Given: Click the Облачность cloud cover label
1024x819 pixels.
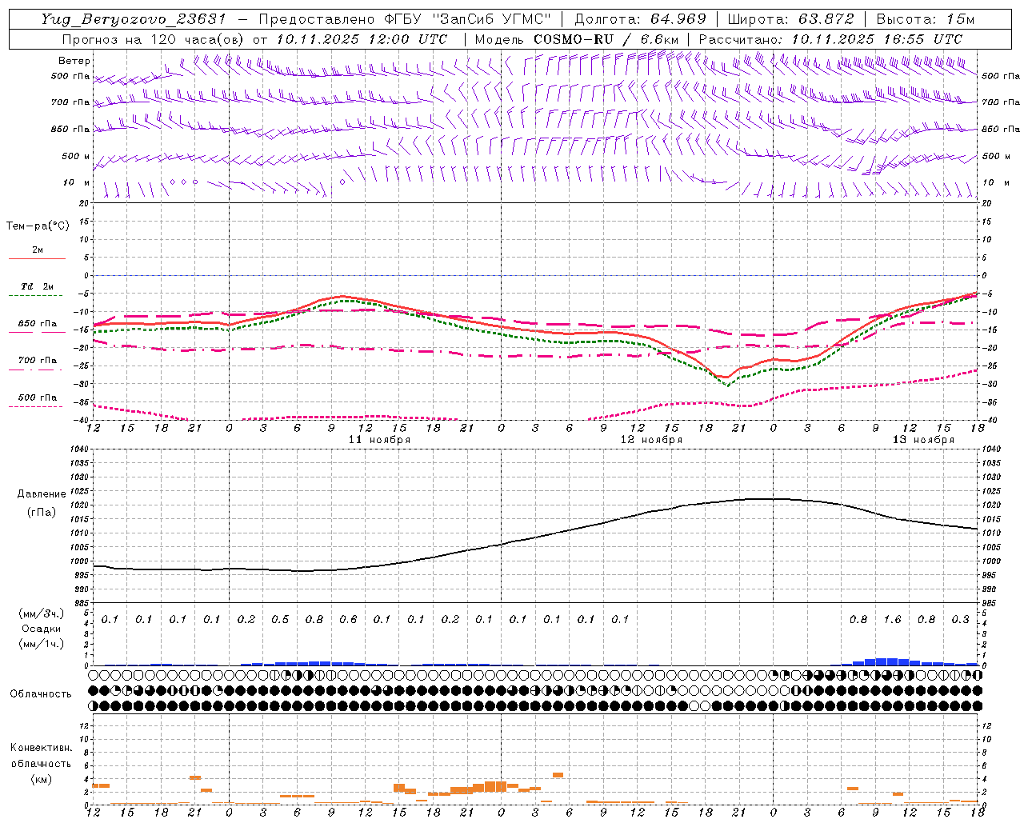Looking at the screenshot, I should 41,694.
